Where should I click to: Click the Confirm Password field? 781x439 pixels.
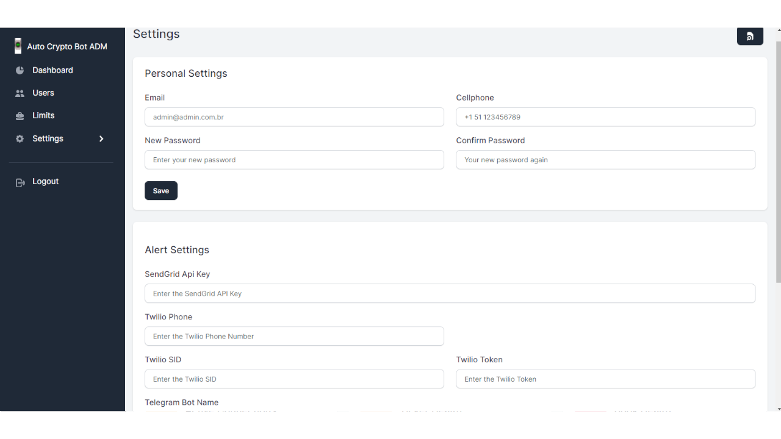[605, 160]
